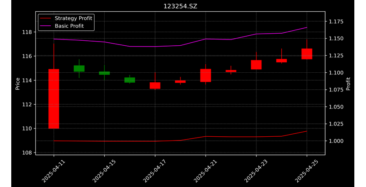Click the red candlestick on 2025-04-23
This screenshot has height=187, width=366.
pos(256,65)
